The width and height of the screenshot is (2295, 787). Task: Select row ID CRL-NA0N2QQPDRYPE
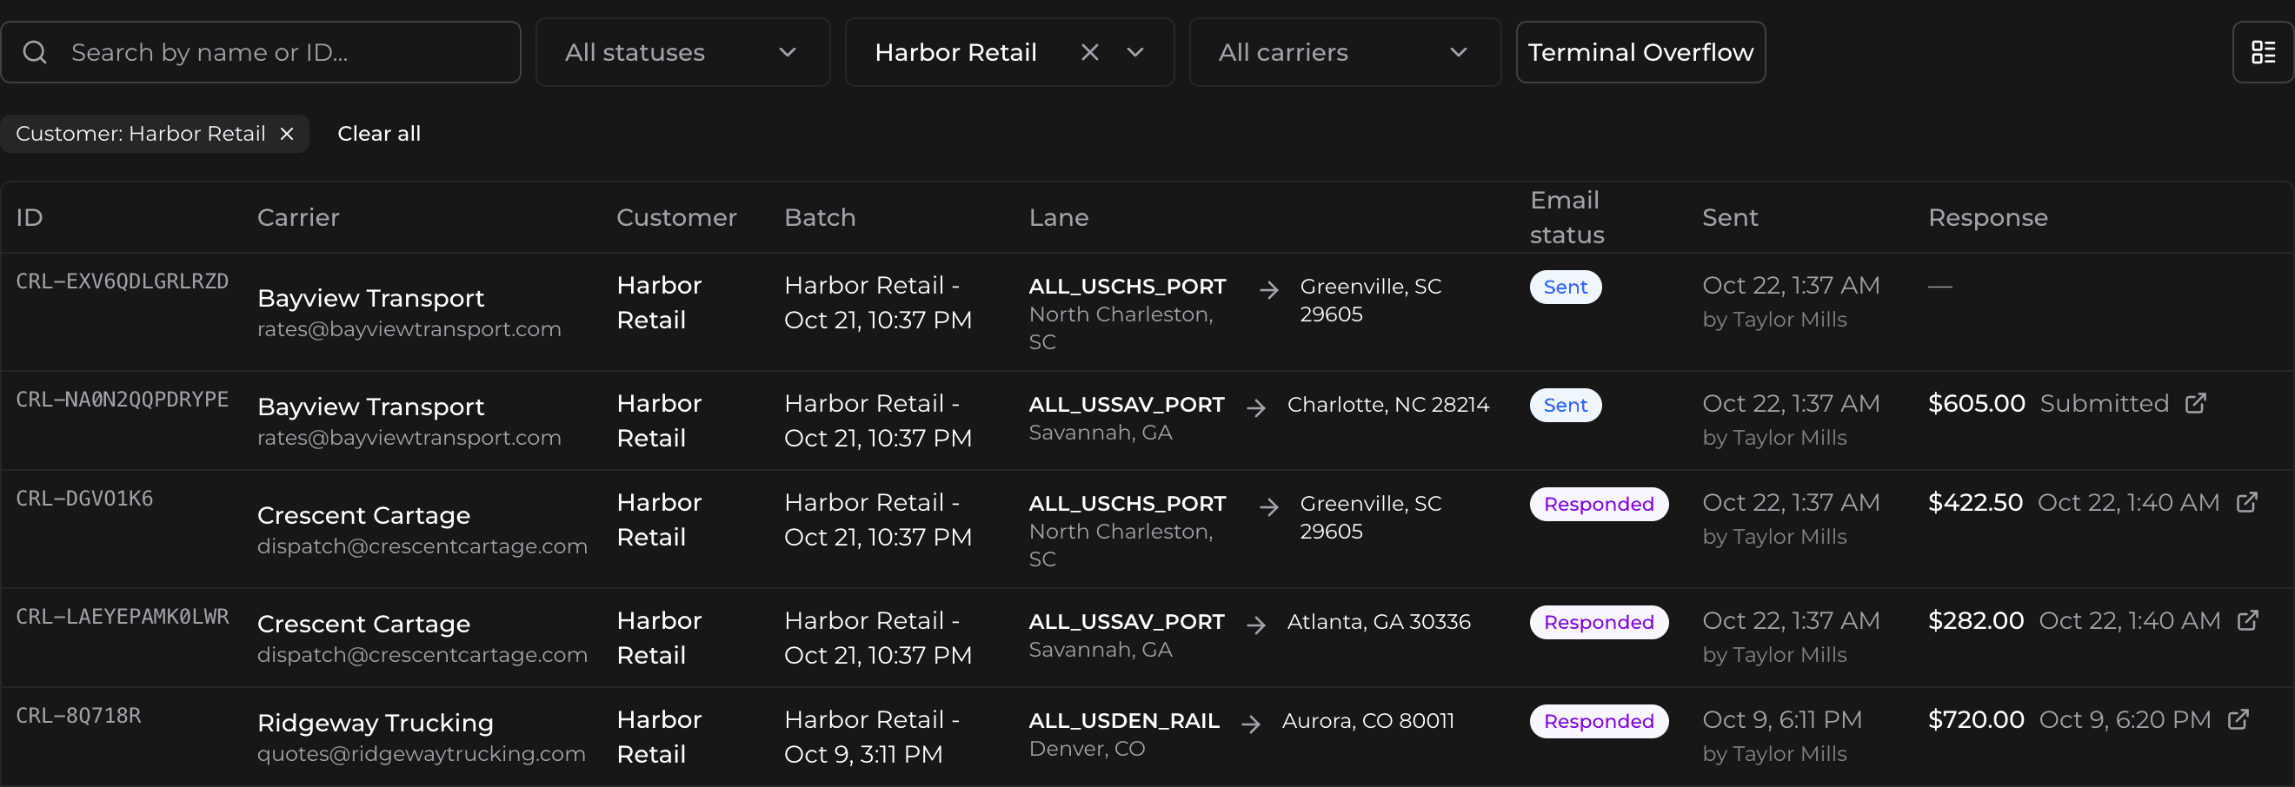click(122, 400)
